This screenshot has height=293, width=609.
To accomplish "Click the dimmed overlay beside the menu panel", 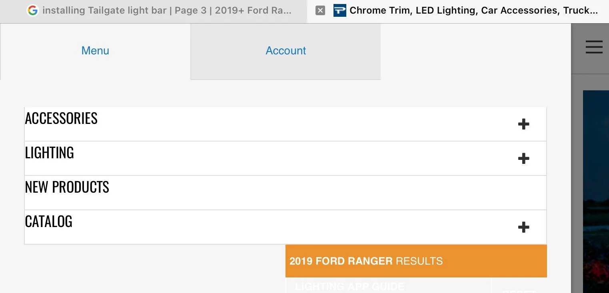I will pyautogui.click(x=577, y=184).
